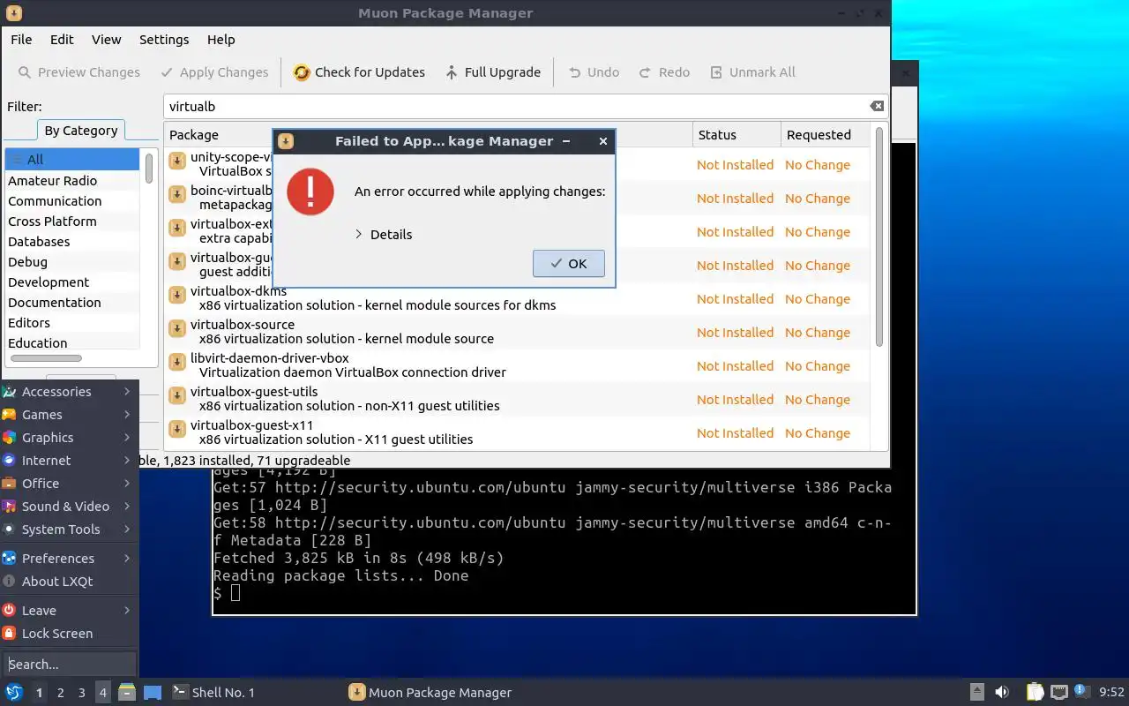Click the volume speaker tray icon
1129x706 pixels.
(x=1002, y=692)
